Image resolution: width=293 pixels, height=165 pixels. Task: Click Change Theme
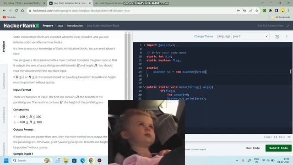[203, 36]
